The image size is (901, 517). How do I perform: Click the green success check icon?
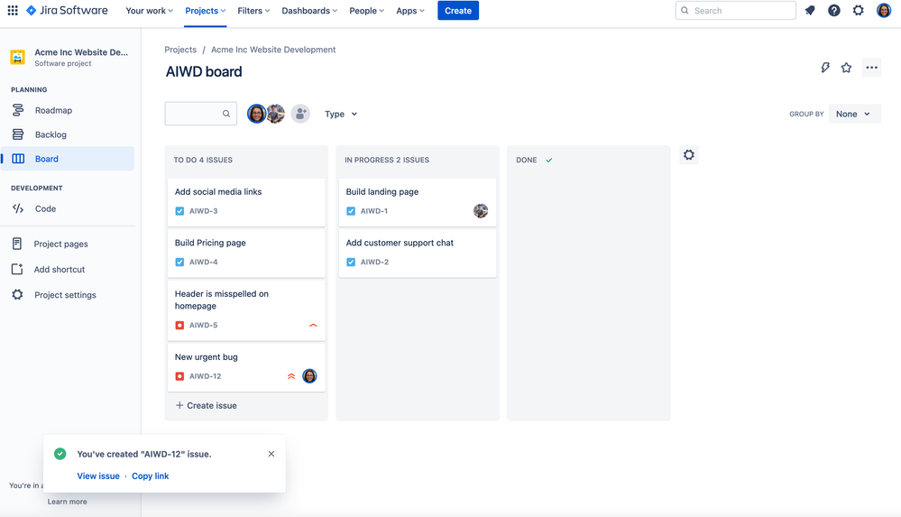click(60, 454)
